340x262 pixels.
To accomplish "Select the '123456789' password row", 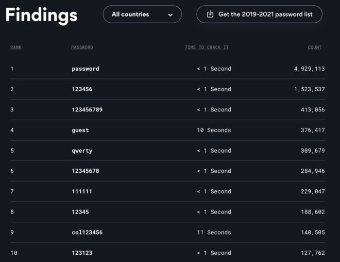I will coord(87,110).
